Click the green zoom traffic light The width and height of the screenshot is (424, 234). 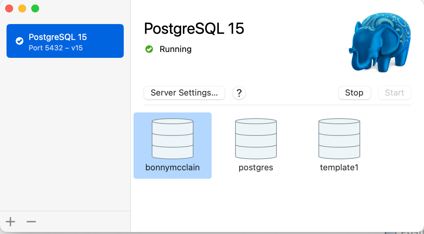(x=35, y=8)
